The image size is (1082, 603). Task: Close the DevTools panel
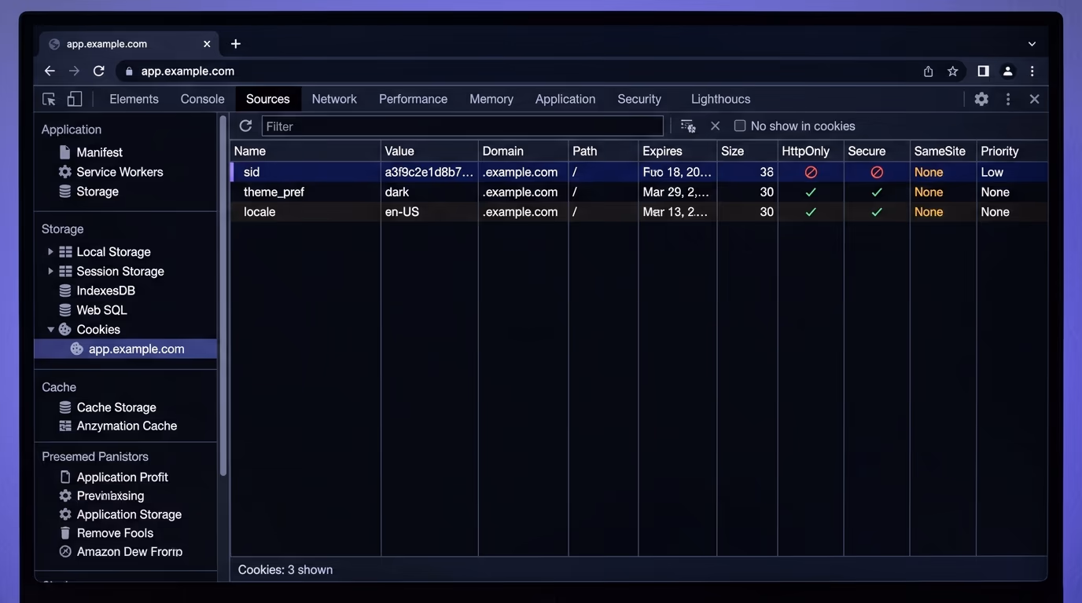(1034, 99)
